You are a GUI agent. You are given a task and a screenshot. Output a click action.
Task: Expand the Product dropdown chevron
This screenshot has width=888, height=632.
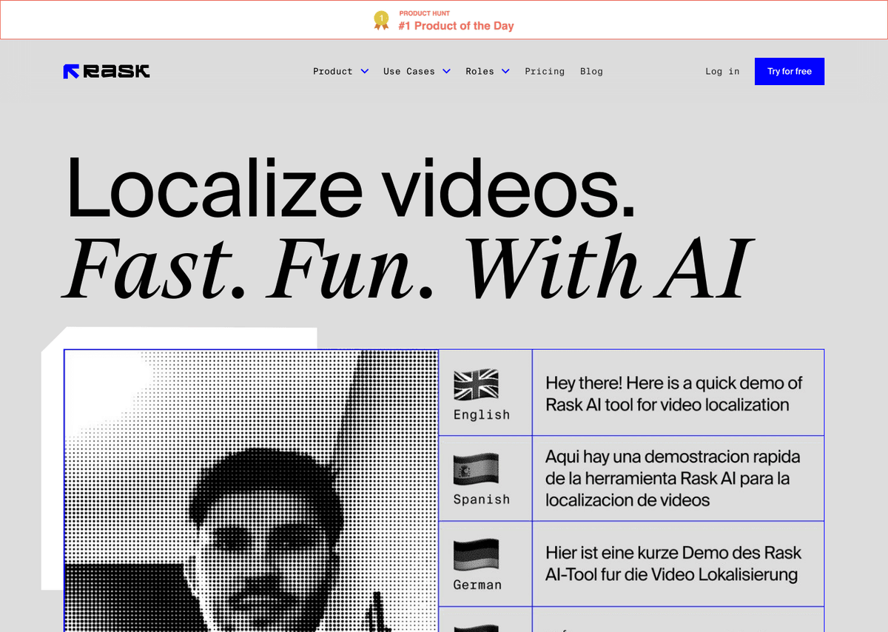pos(364,71)
